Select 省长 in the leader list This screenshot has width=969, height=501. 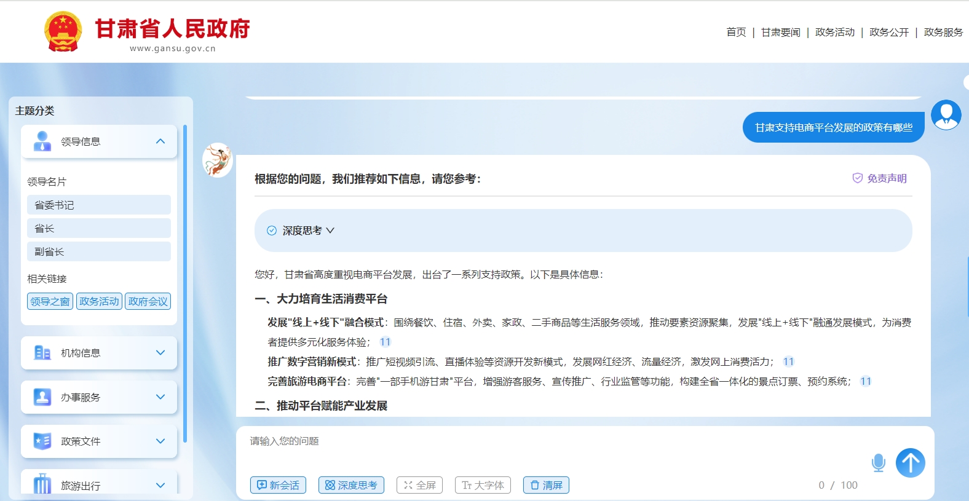pyautogui.click(x=99, y=228)
